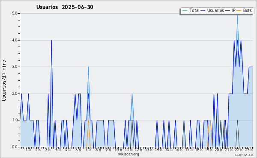Image resolution: width=257 pixels, height=158 pixels.
Task: Click the '3.0' y-axis value
Action: pos(15,67)
